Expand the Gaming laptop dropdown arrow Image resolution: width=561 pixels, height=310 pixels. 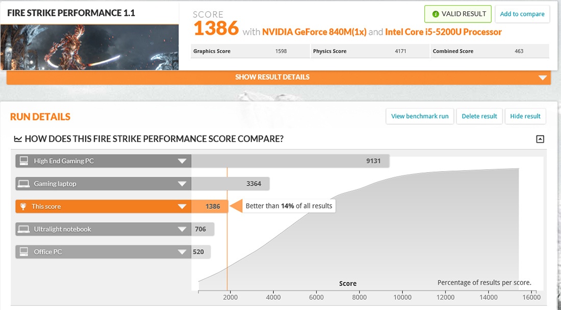(x=182, y=184)
